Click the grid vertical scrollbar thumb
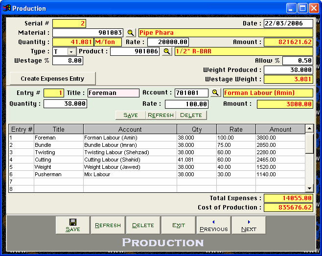This screenshot has width=322, height=256. [309, 143]
